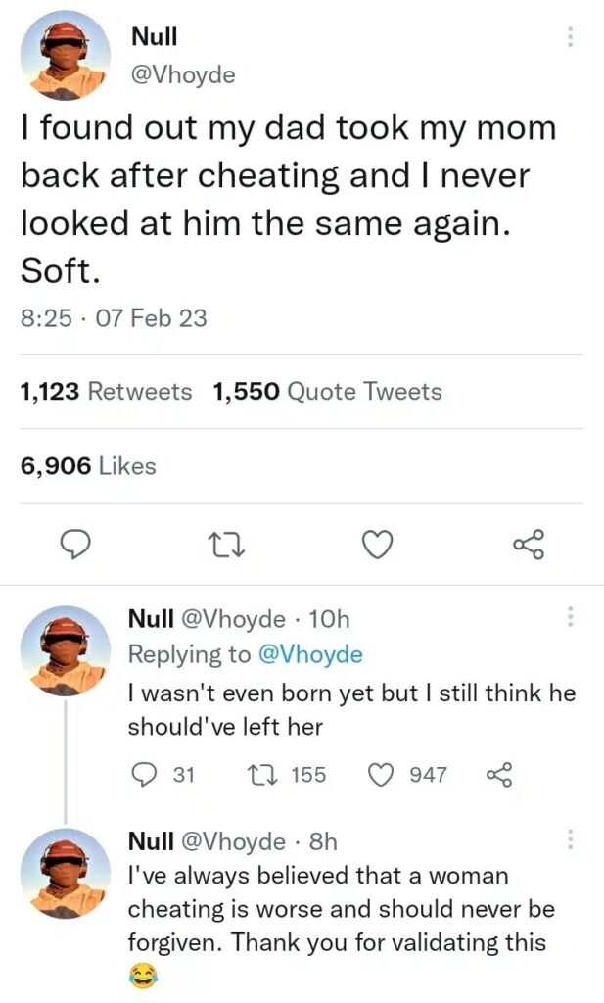
Task: Open the @Vhoyde link in Replying to
Action: click(x=309, y=655)
